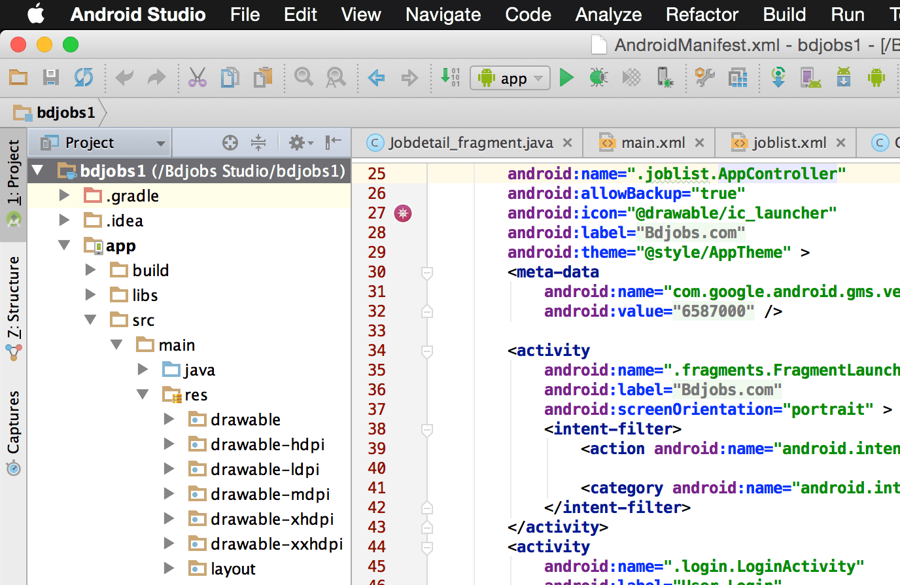This screenshot has height=585, width=900.
Task: Hide the Project tool window panel
Action: (334, 142)
